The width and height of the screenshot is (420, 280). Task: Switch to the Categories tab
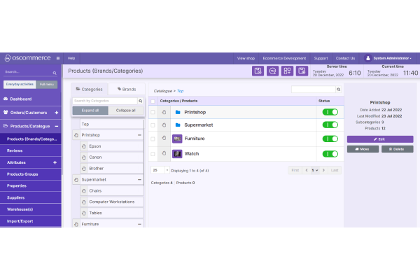[89, 89]
